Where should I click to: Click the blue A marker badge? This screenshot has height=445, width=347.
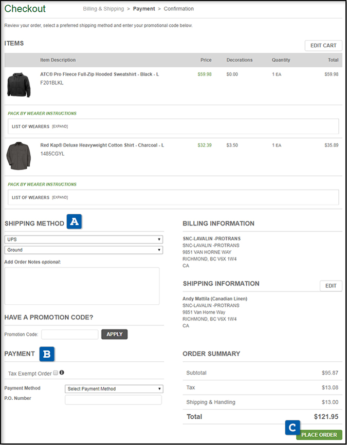[x=75, y=222]
